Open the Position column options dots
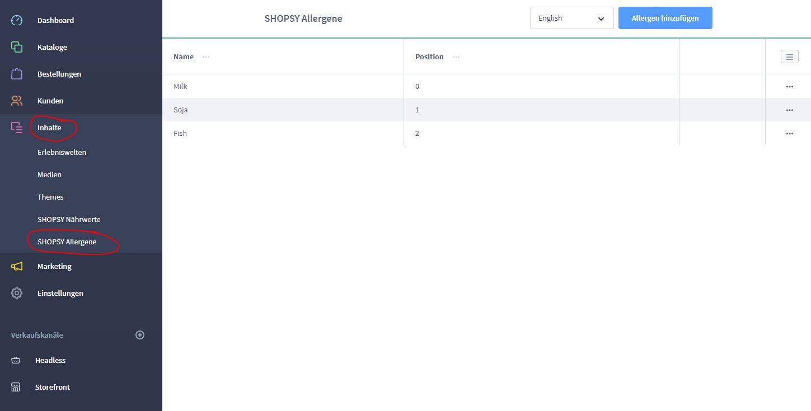Screen dimensions: 811x411 [456, 56]
